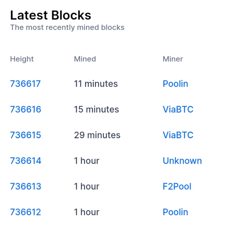The image size is (225, 225).
Task: Open block height 736614
Action: pos(26,161)
